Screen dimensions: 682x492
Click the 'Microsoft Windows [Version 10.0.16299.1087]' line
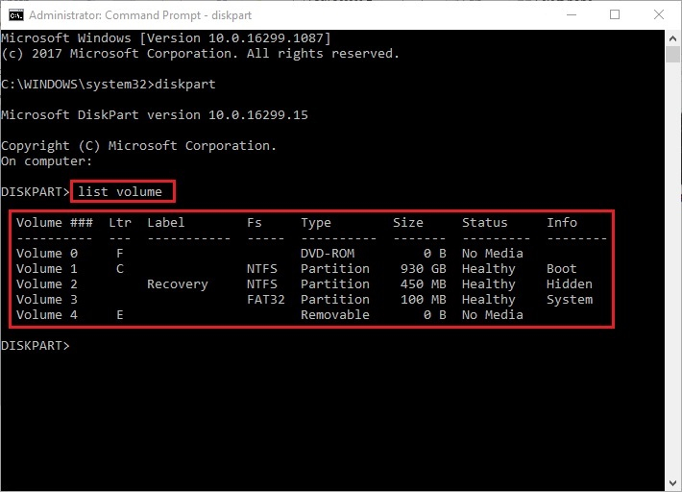(166, 38)
